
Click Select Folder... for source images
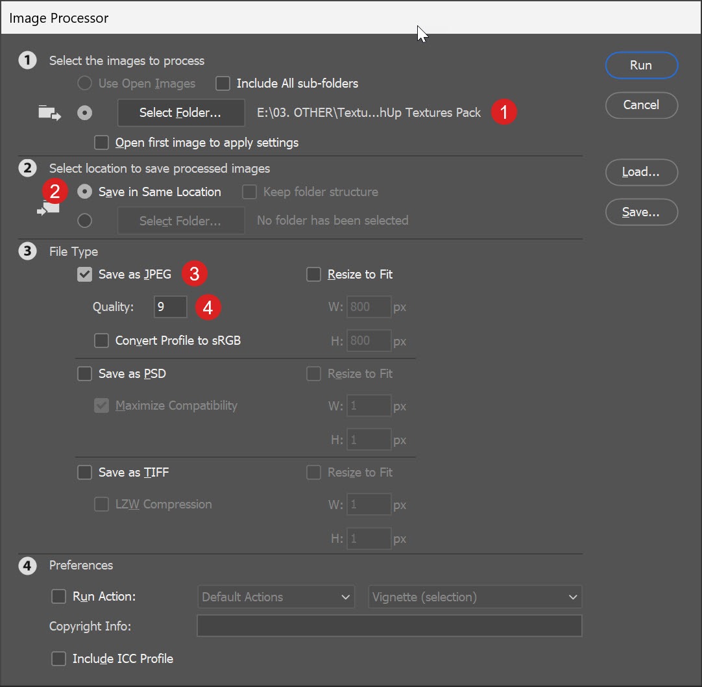180,113
